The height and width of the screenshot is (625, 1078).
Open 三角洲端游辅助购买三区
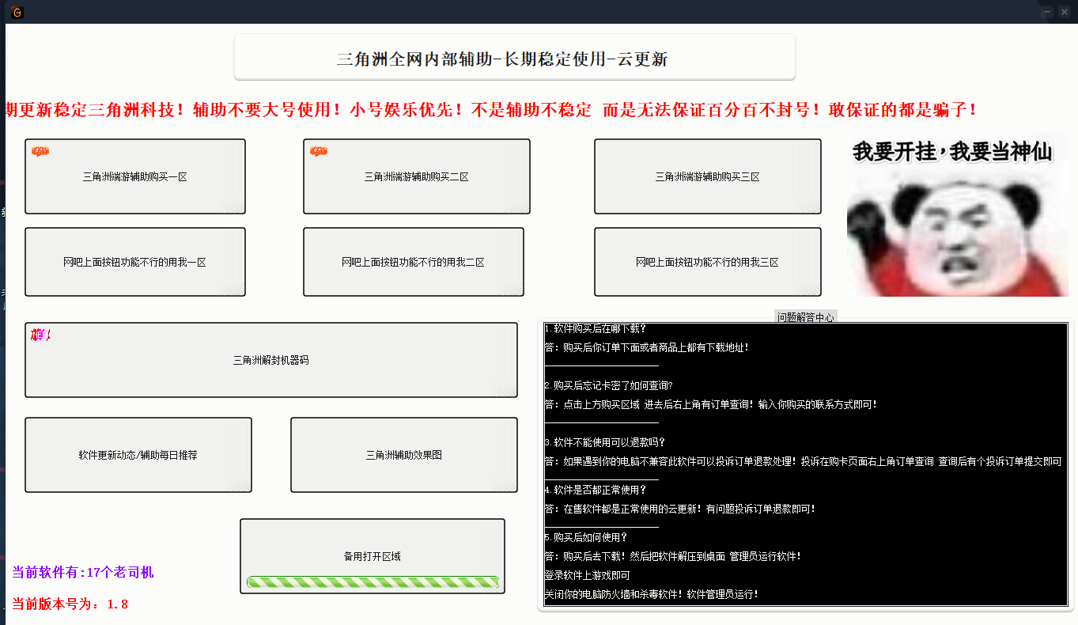point(707,177)
